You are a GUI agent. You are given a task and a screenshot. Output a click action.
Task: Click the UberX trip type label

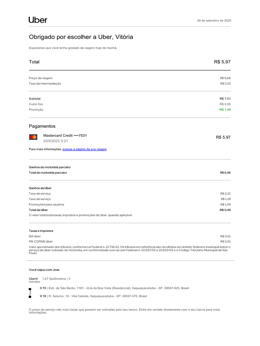(x=34, y=279)
